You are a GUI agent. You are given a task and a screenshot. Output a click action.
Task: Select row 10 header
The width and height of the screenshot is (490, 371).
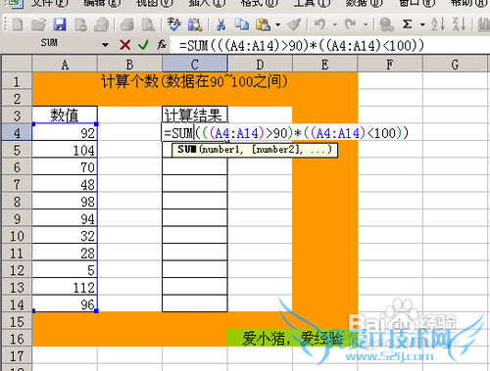17,236
